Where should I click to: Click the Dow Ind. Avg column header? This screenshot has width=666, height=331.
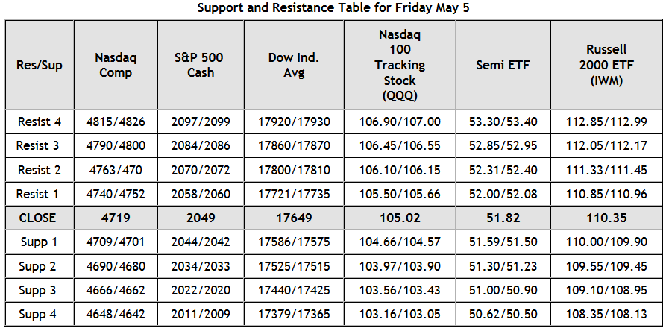click(294, 65)
